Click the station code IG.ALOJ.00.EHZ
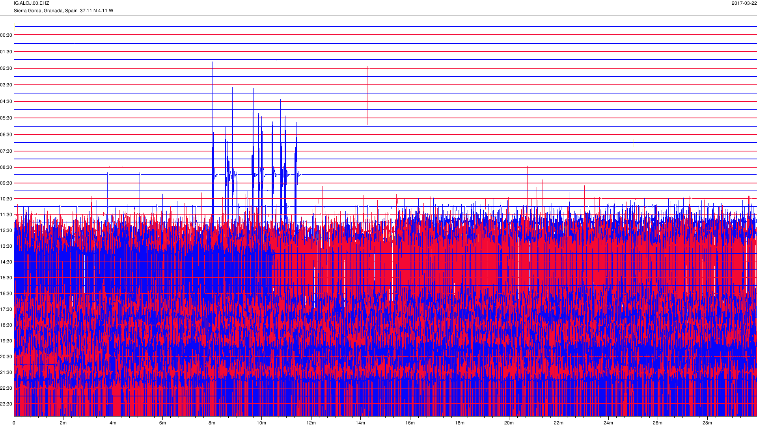 (32, 3)
